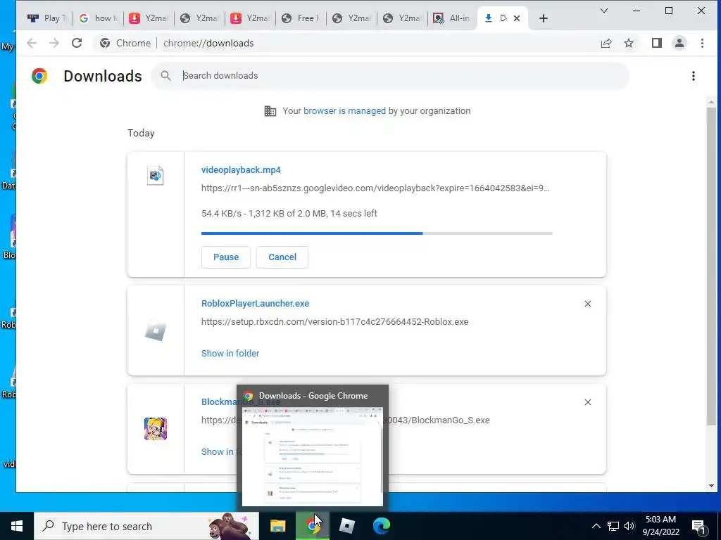This screenshot has width=721, height=540.
Task: Click the googlevideo.com source URL text
Action: (x=375, y=188)
